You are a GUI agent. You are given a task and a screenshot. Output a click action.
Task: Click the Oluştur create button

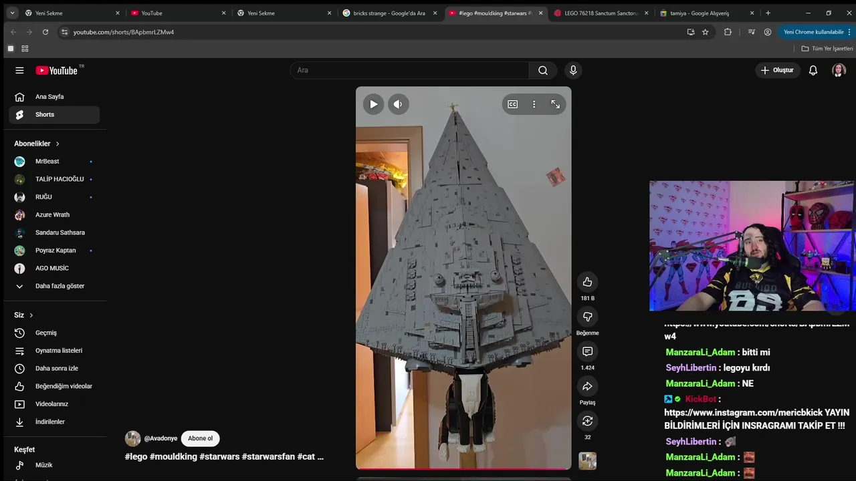[777, 70]
